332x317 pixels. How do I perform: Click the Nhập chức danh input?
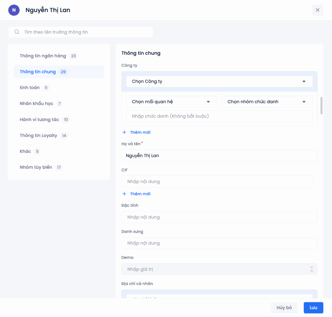219,116
